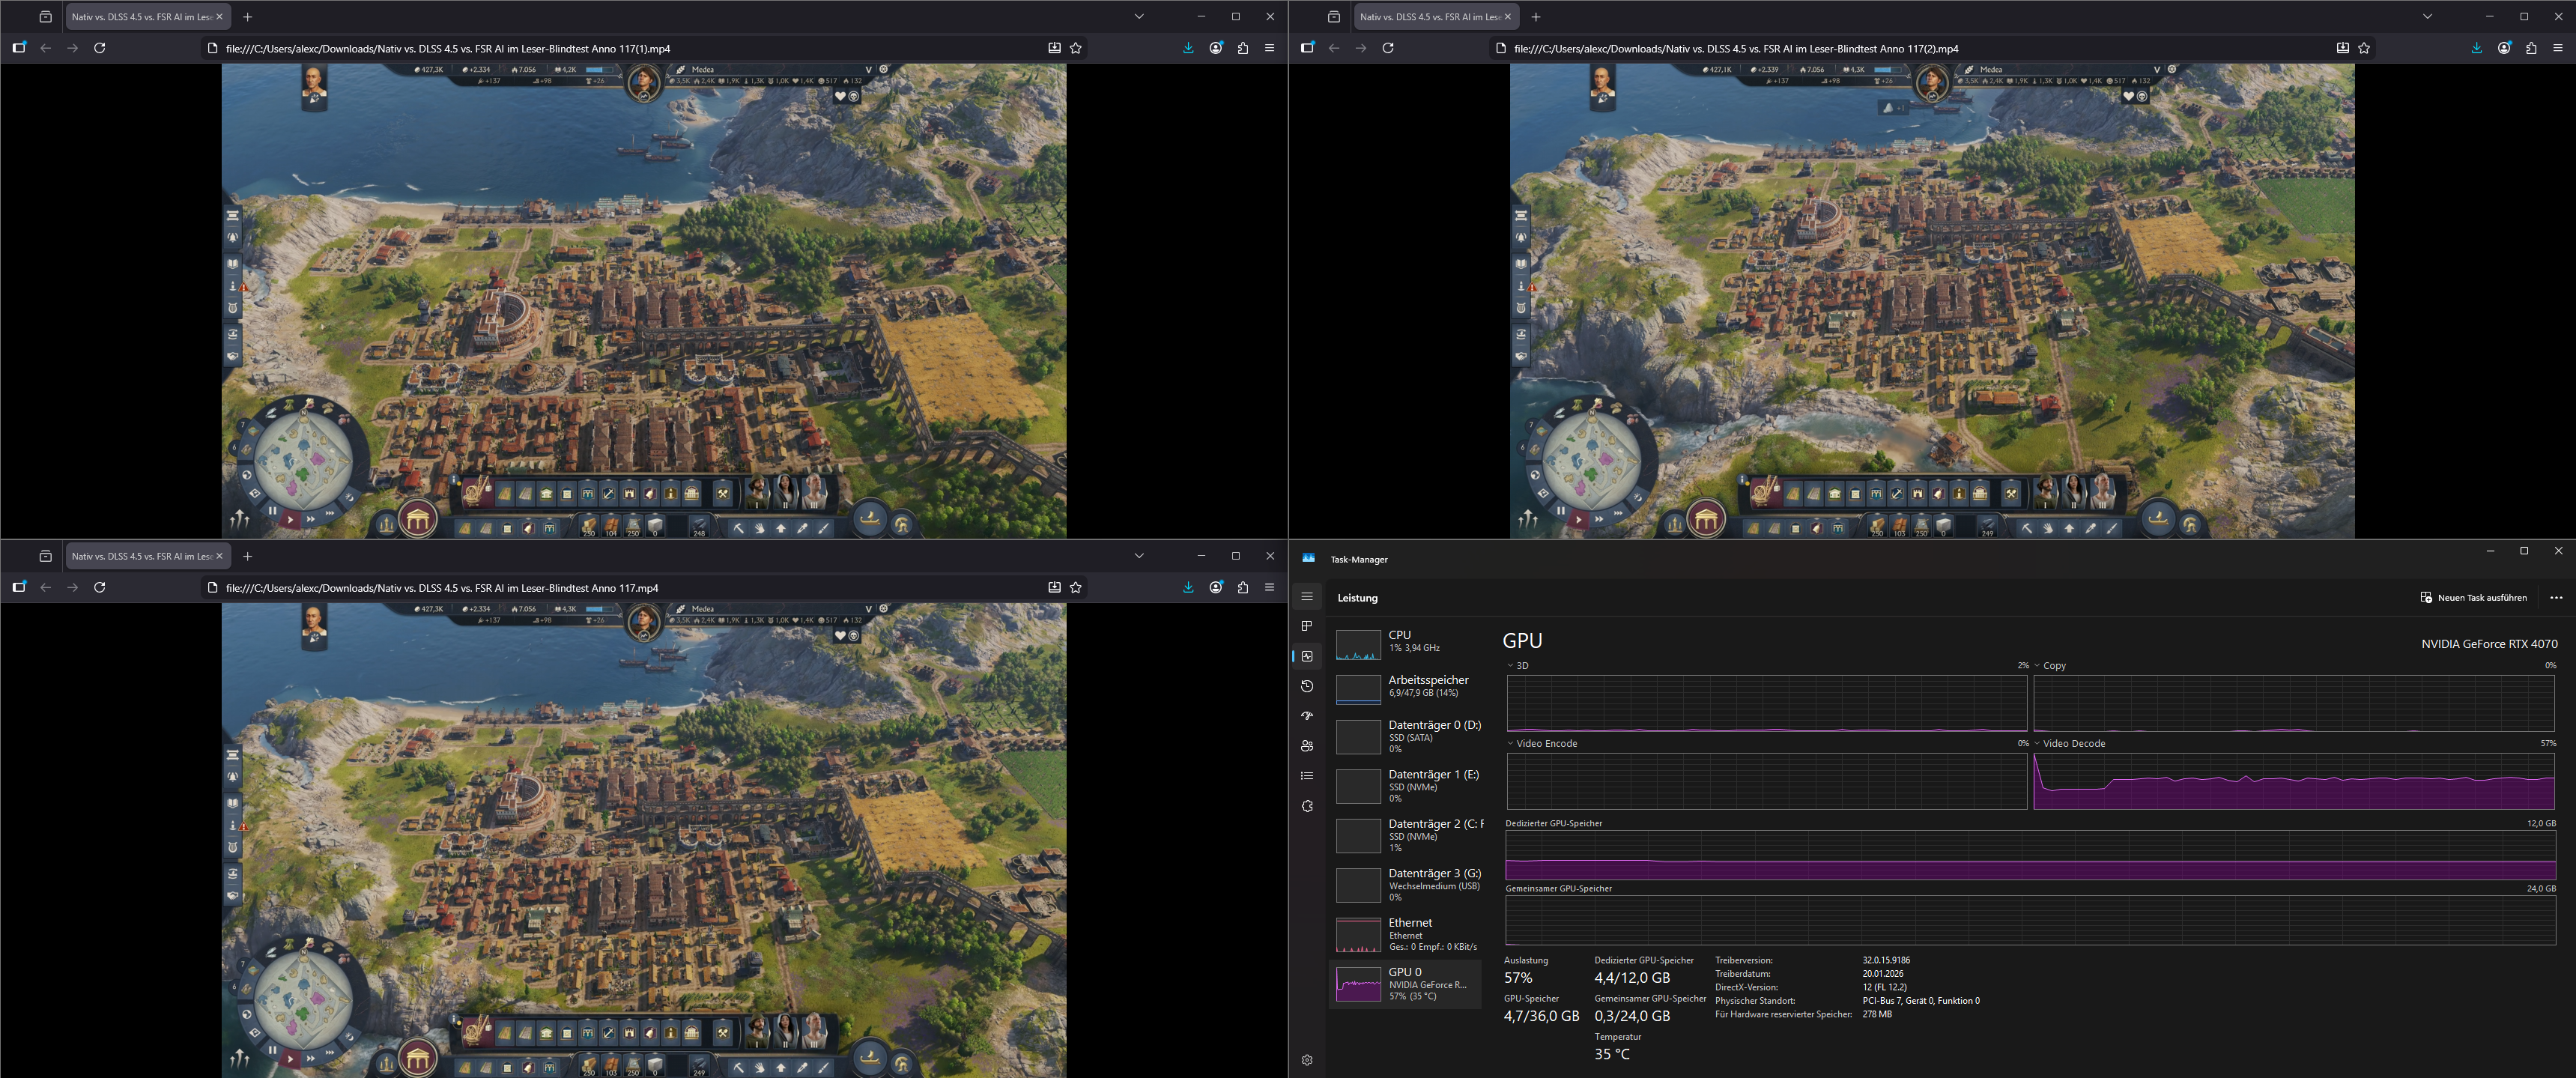
Task: Toggle bookmark star for the Anno 117(2).mp4 page
Action: [2364, 48]
